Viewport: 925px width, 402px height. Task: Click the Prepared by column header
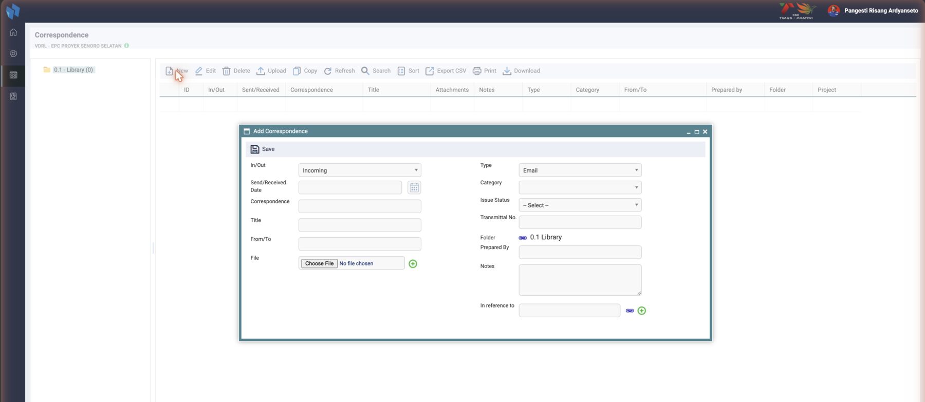727,90
